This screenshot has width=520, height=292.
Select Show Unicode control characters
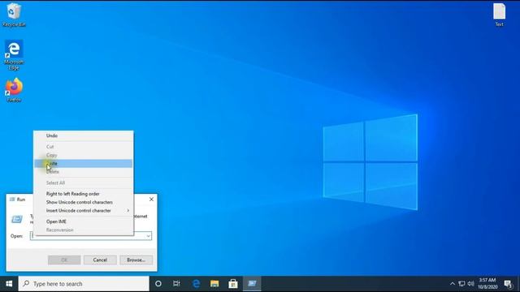(x=83, y=202)
